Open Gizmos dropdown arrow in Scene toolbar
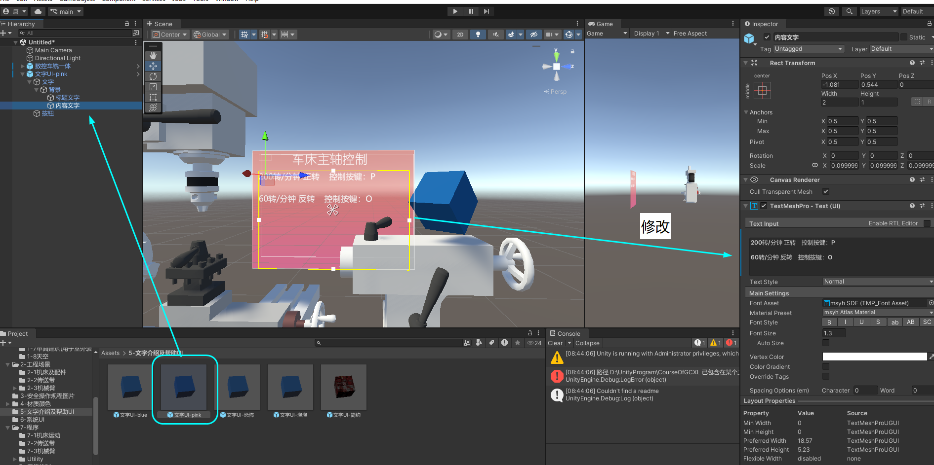The height and width of the screenshot is (465, 934). (578, 35)
